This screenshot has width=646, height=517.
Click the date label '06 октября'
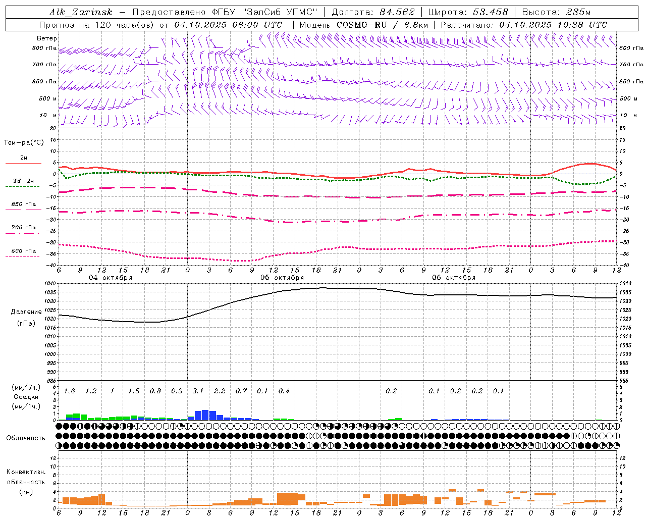(454, 278)
